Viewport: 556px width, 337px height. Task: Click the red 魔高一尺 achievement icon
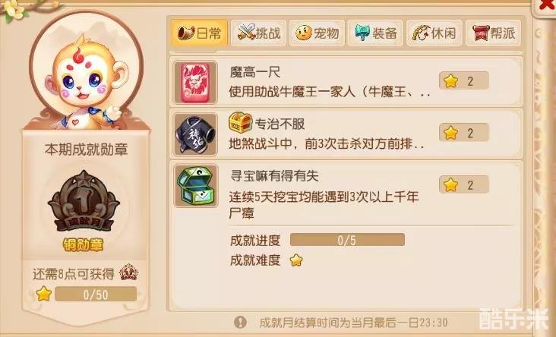pos(195,83)
